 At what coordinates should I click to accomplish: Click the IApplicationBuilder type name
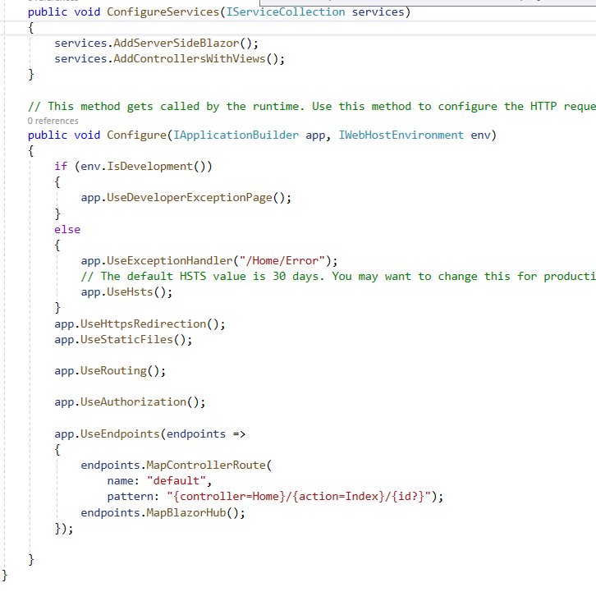(236, 135)
